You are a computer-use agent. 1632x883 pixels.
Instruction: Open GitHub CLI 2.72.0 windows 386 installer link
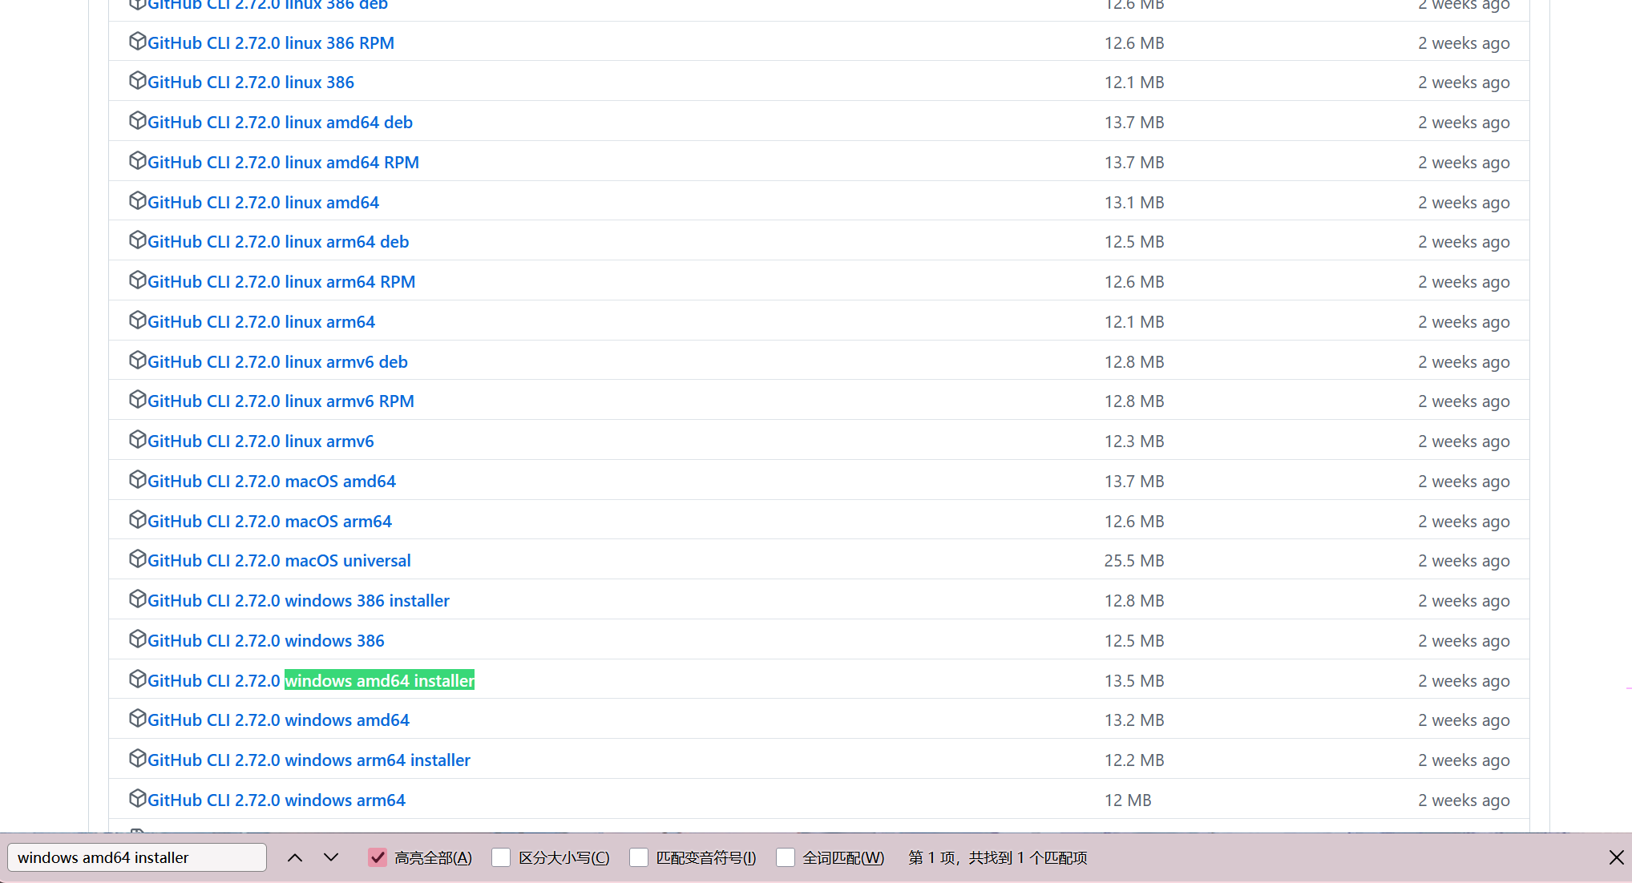click(298, 601)
